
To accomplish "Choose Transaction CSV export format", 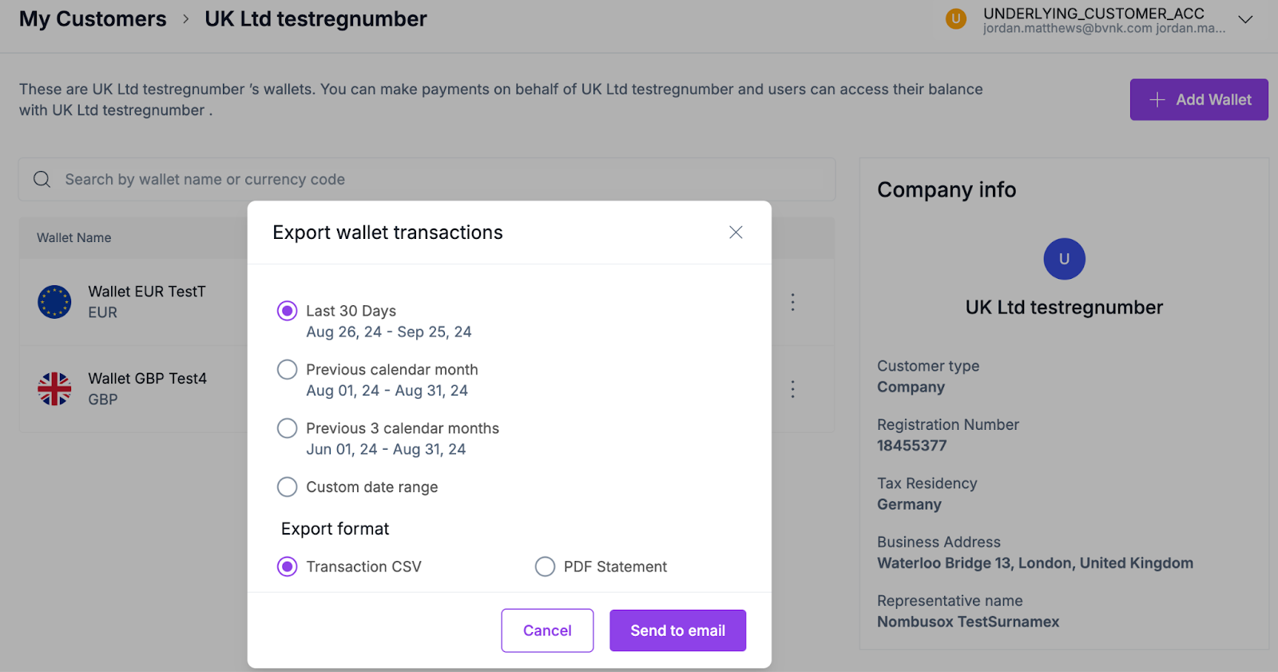I will click(x=287, y=567).
